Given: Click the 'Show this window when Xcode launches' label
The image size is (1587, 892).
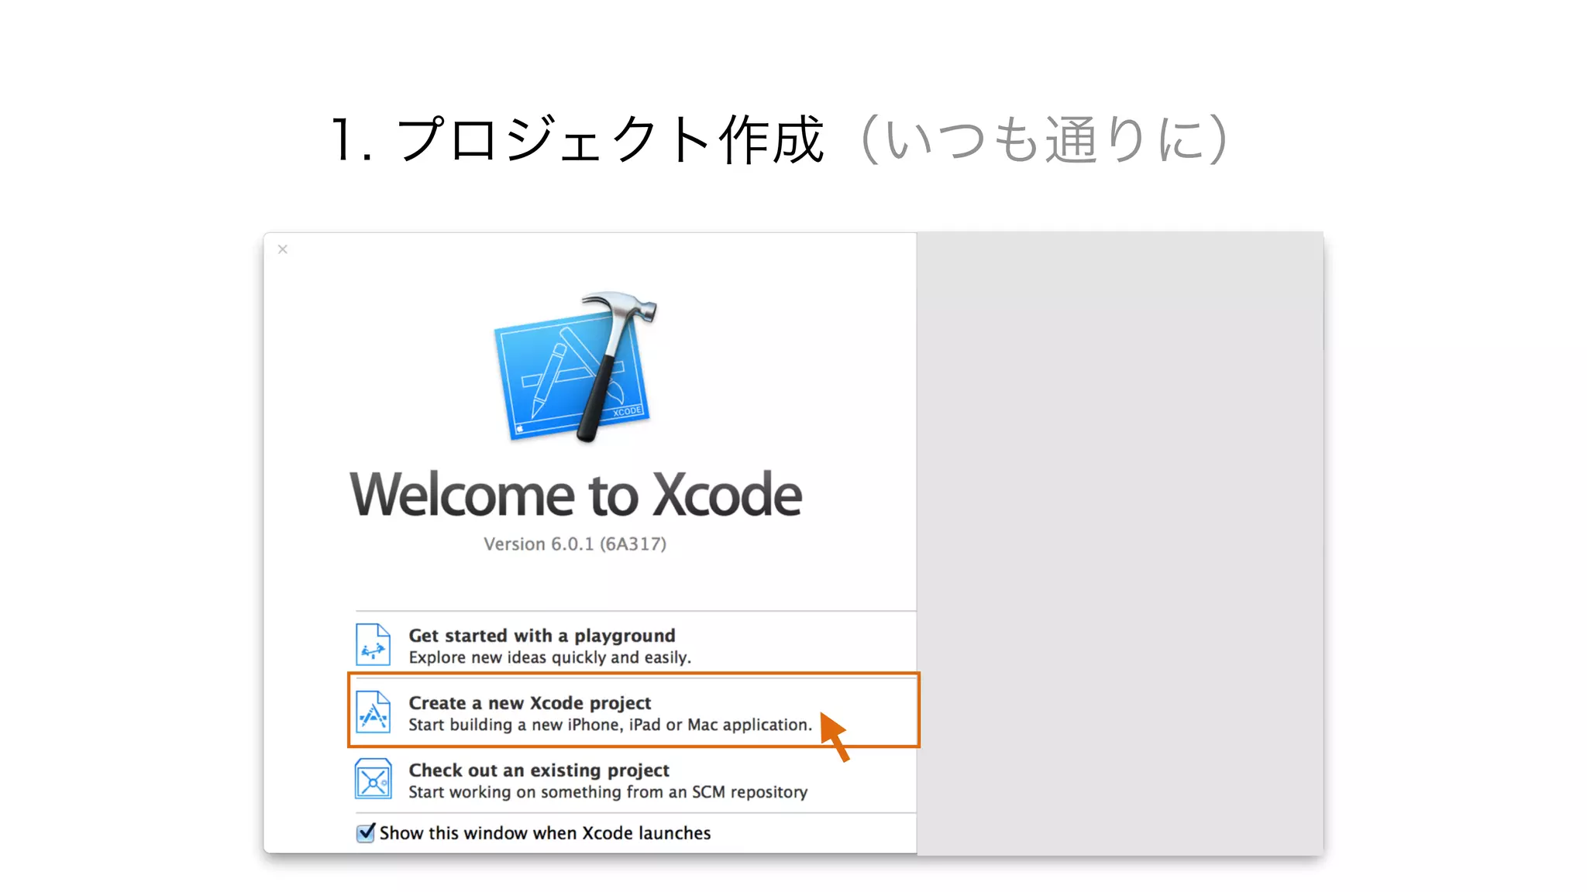Looking at the screenshot, I should point(545,833).
